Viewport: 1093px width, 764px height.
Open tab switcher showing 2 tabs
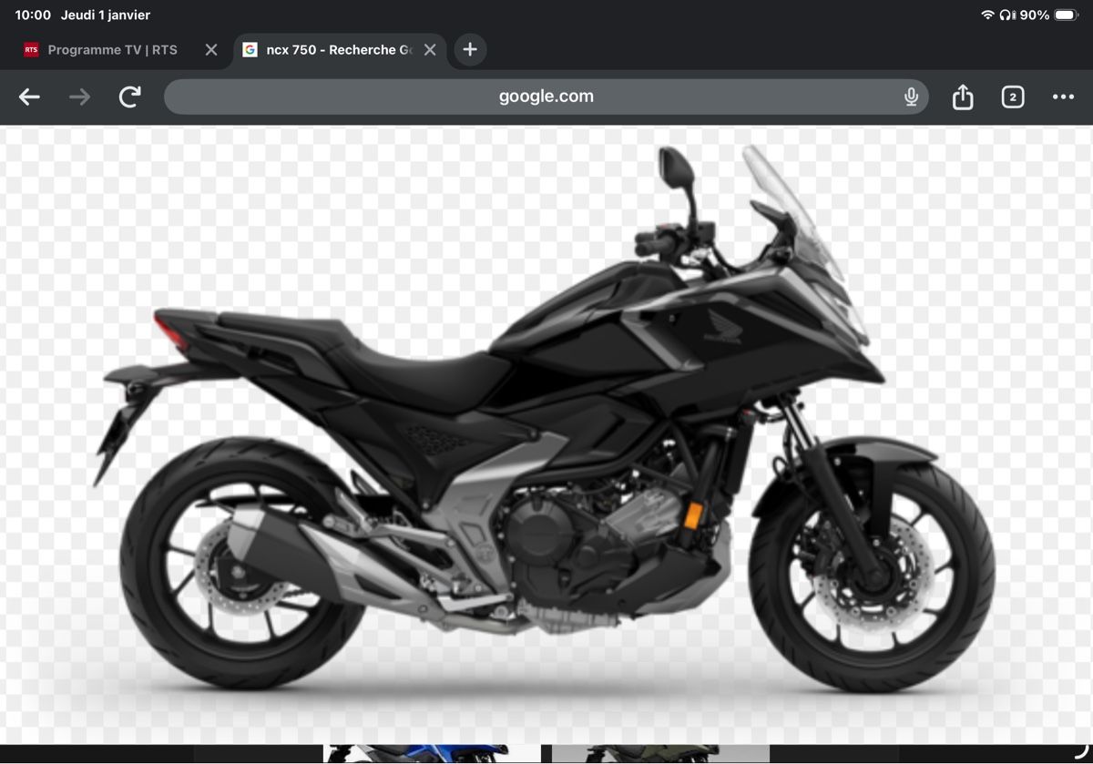[x=1013, y=97]
